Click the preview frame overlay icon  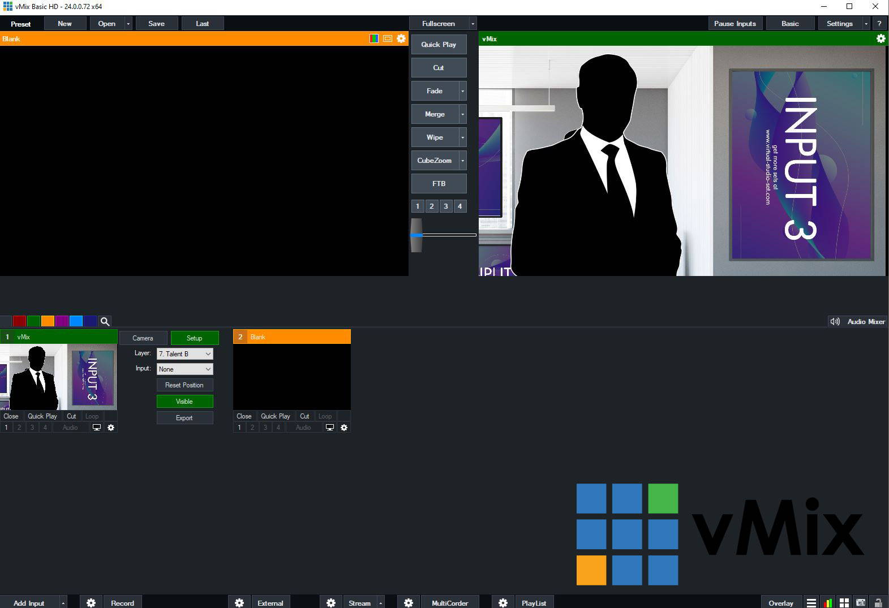[388, 38]
